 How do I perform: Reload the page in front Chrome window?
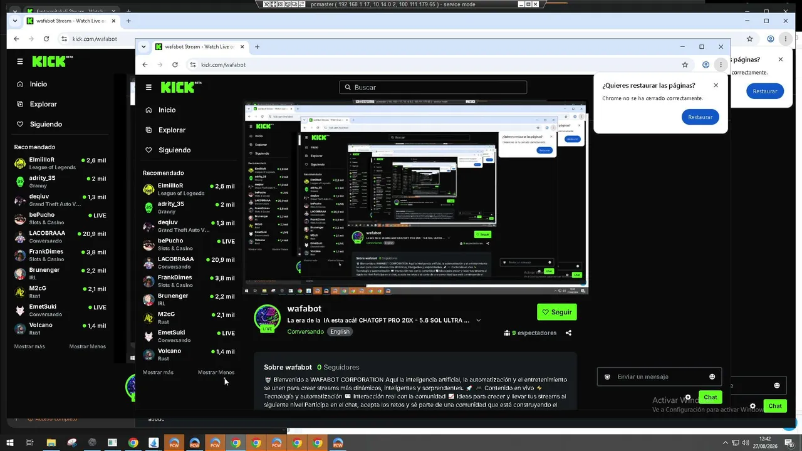point(175,65)
